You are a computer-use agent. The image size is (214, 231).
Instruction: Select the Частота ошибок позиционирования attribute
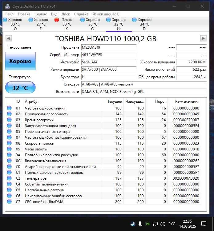56,137
